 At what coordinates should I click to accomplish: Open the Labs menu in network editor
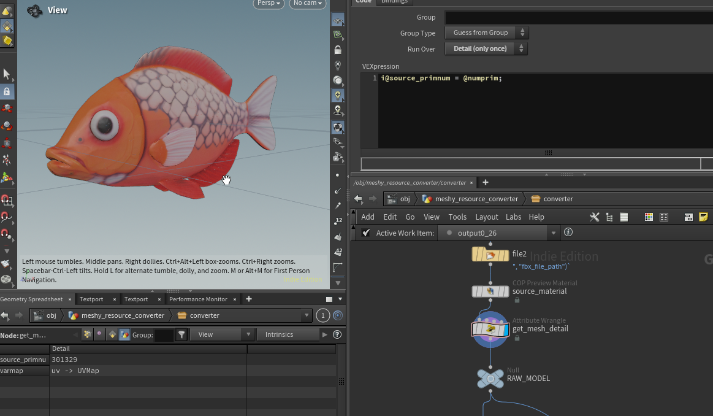513,217
